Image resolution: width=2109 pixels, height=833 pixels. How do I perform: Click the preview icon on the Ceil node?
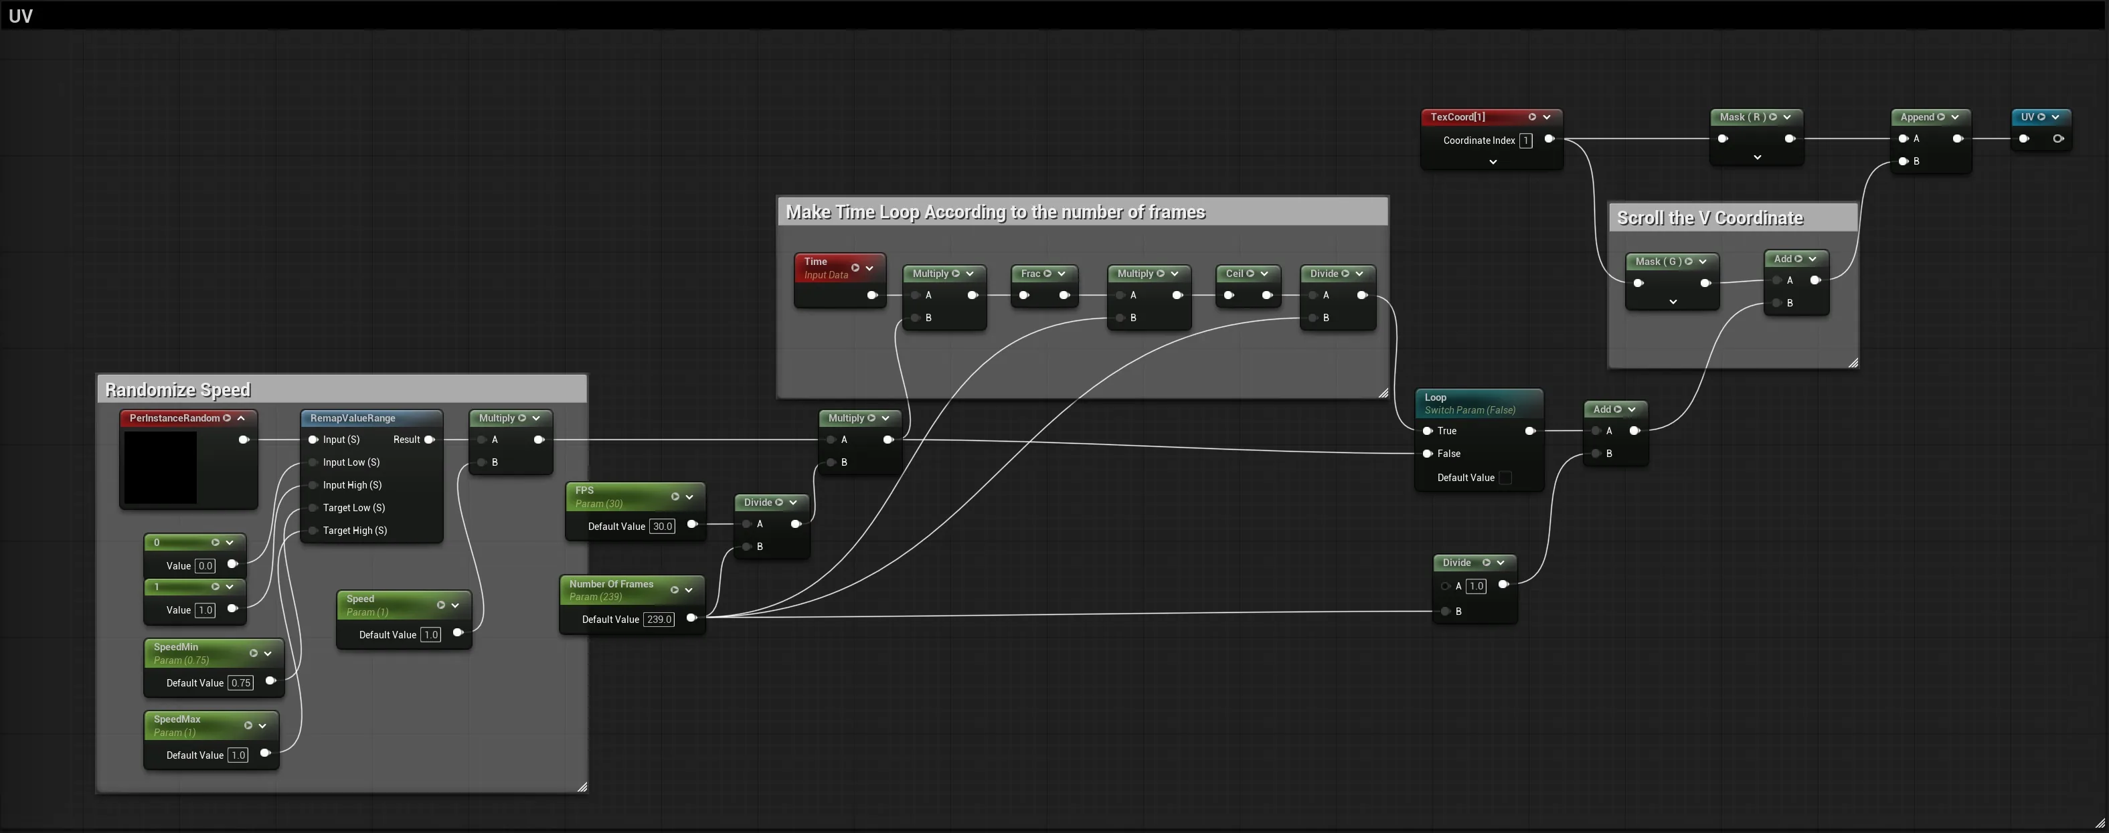(1250, 273)
